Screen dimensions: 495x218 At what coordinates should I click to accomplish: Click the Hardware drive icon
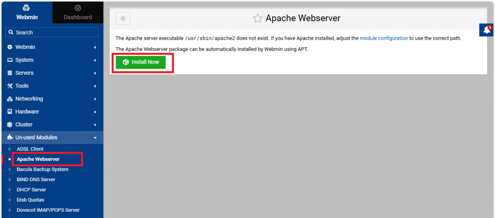[x=10, y=112]
